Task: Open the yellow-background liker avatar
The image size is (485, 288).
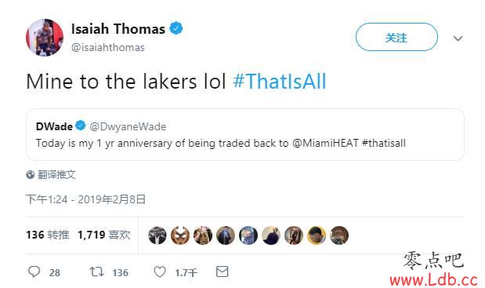Action: point(317,235)
